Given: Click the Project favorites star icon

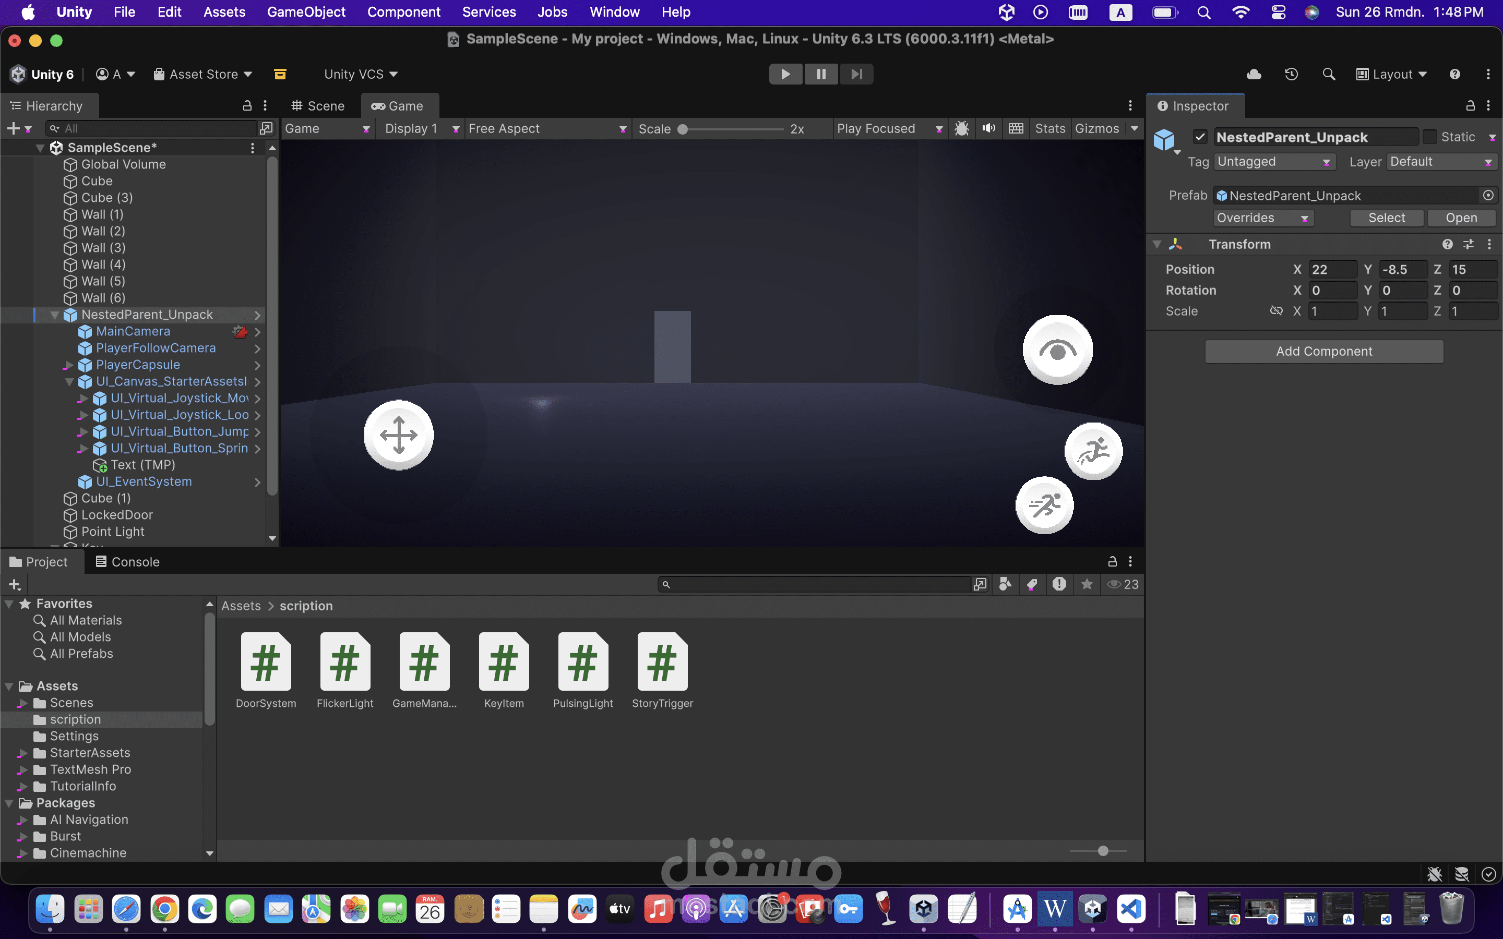Looking at the screenshot, I should coord(1087,584).
